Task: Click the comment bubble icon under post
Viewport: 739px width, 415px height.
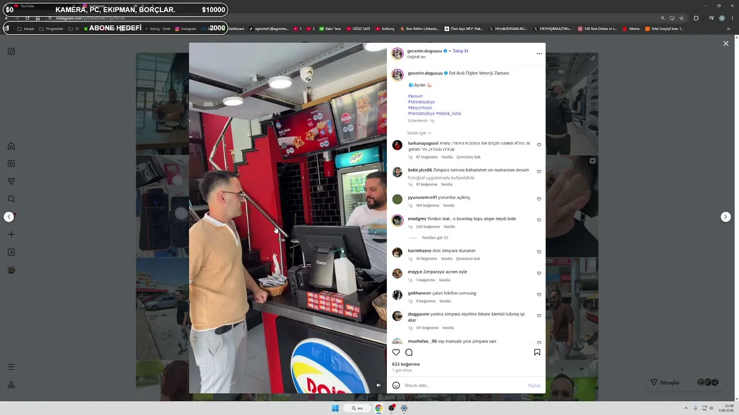Action: [409, 352]
